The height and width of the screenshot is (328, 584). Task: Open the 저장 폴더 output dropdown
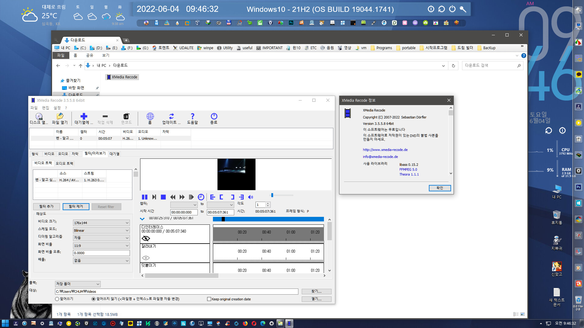coord(78,284)
